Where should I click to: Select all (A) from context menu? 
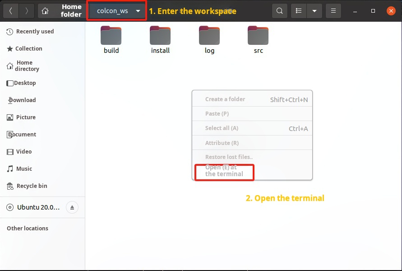222,128
